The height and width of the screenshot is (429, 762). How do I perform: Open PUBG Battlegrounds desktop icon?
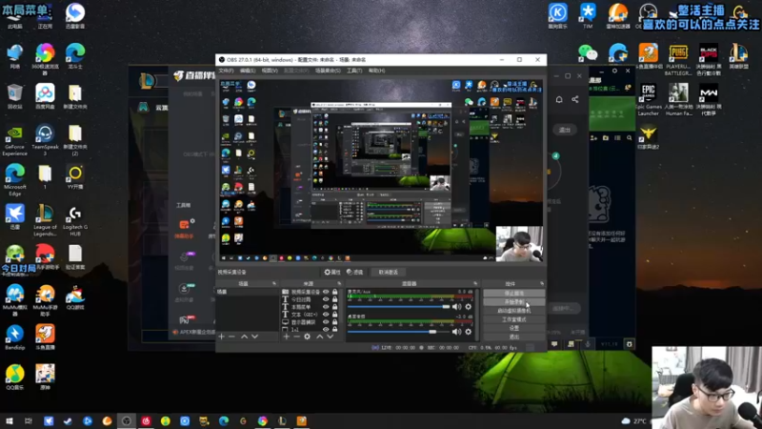678,60
